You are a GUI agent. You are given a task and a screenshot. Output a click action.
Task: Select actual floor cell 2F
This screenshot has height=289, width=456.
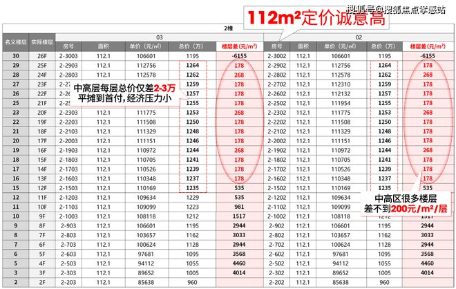(42, 282)
